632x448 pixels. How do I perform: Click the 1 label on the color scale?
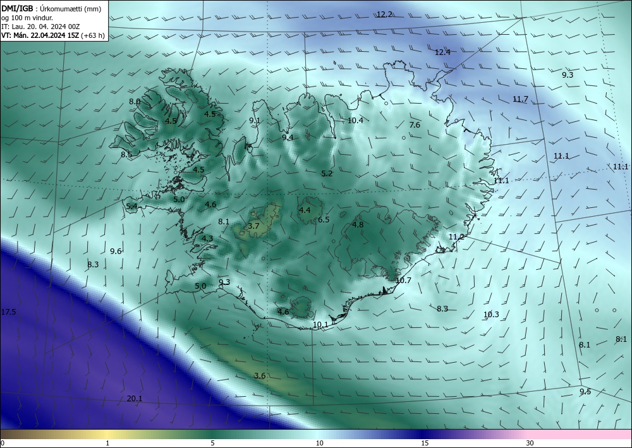pyautogui.click(x=107, y=443)
